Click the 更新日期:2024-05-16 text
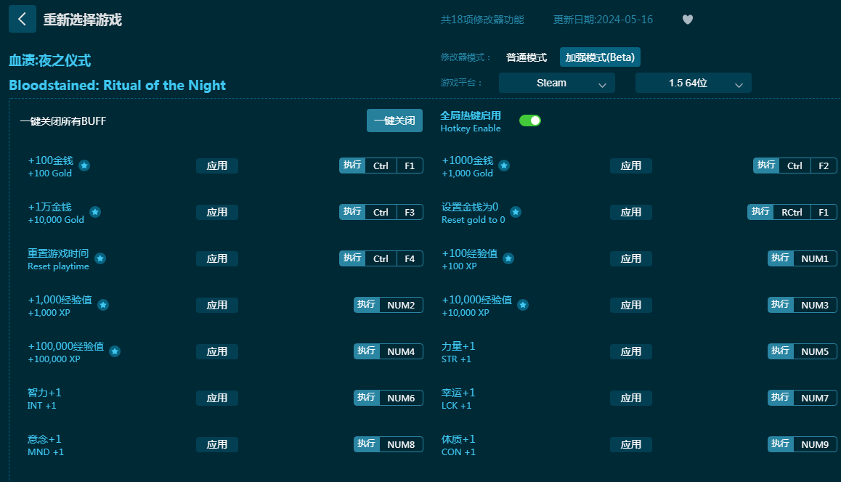Screen dimensions: 841x482 (603, 20)
